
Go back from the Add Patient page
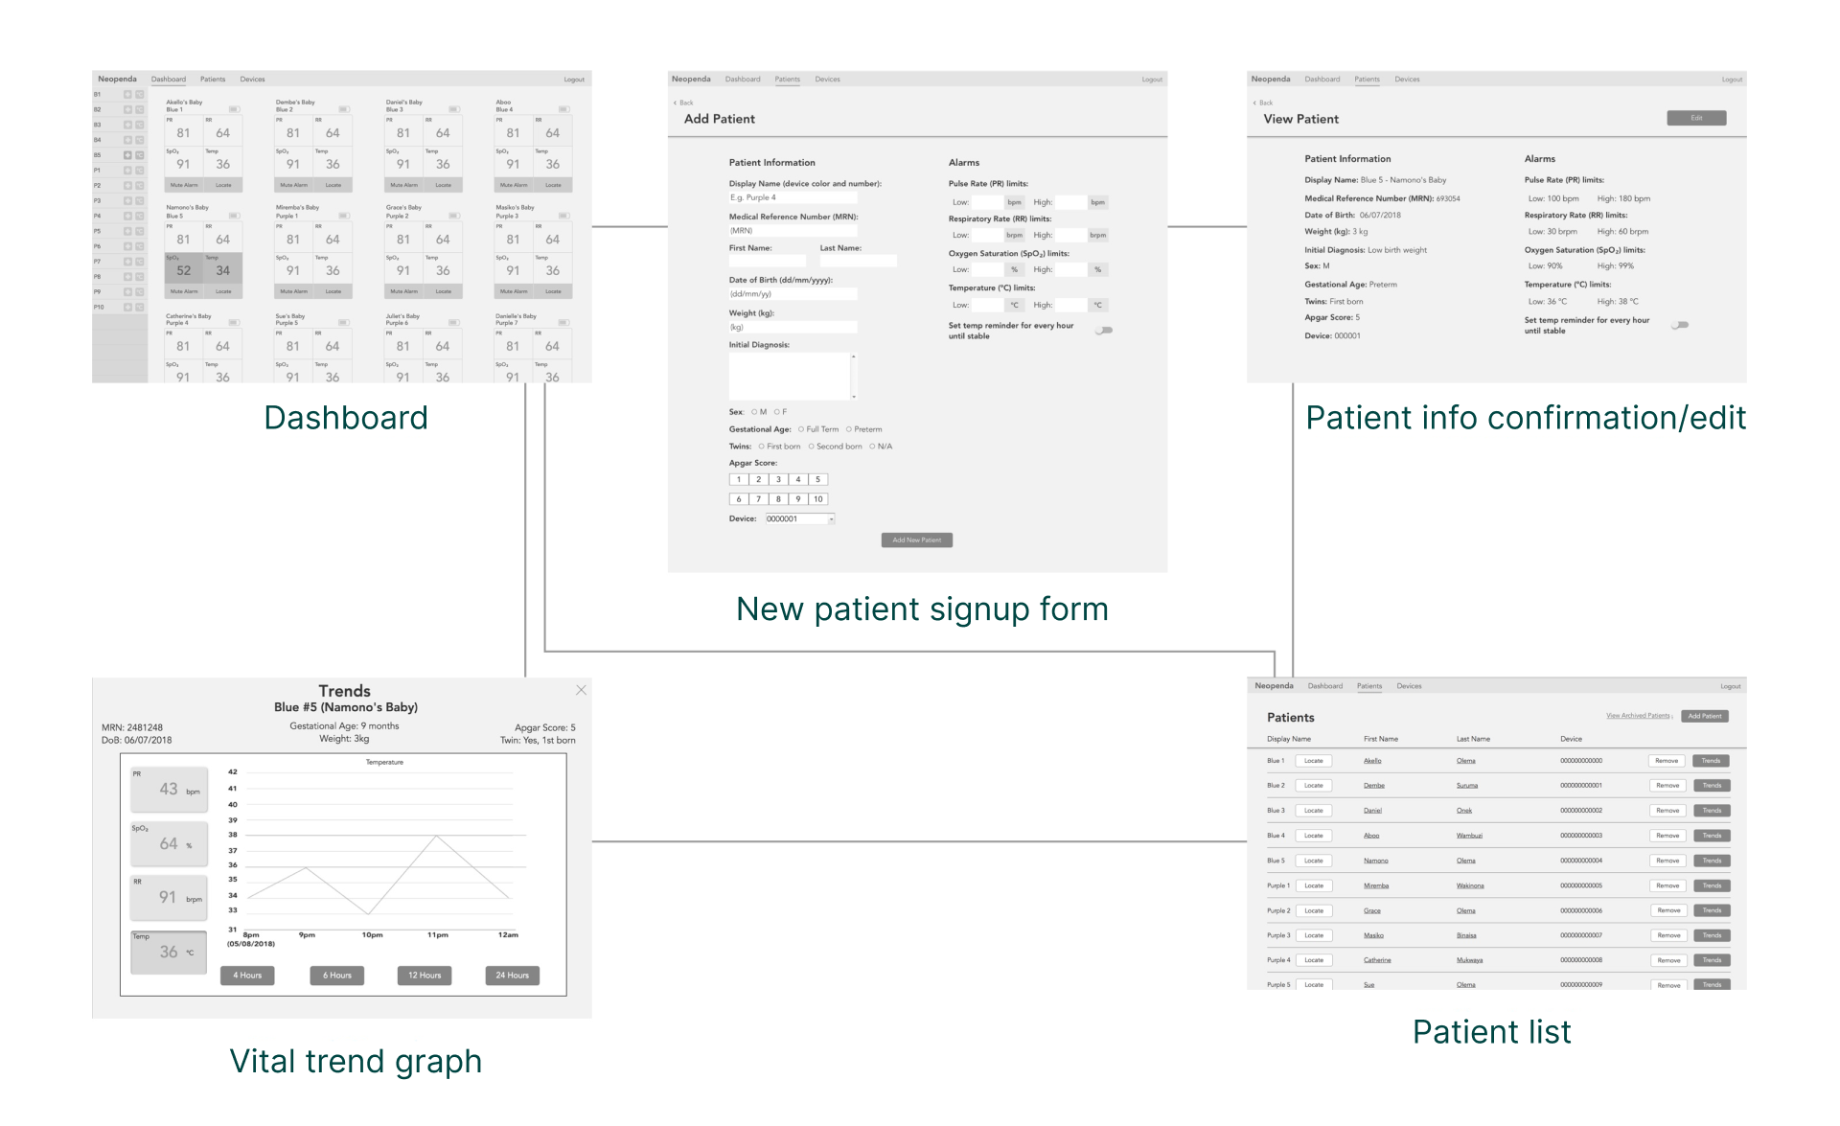[683, 103]
